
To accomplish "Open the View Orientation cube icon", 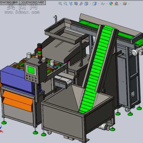I will [x=86, y=4].
